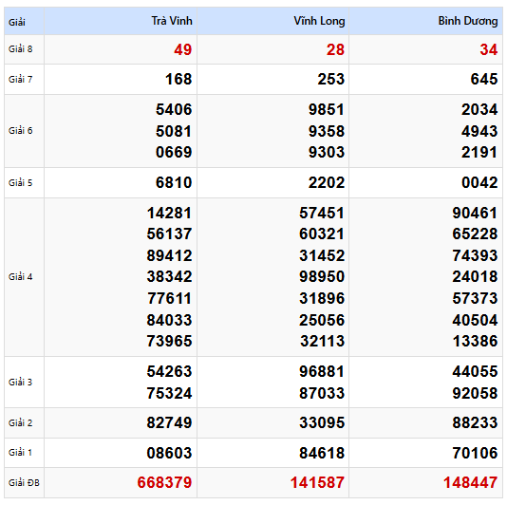The height and width of the screenshot is (505, 507).
Task: Select Vĩnh Long Giải 7 number 253
Action: pos(331,79)
